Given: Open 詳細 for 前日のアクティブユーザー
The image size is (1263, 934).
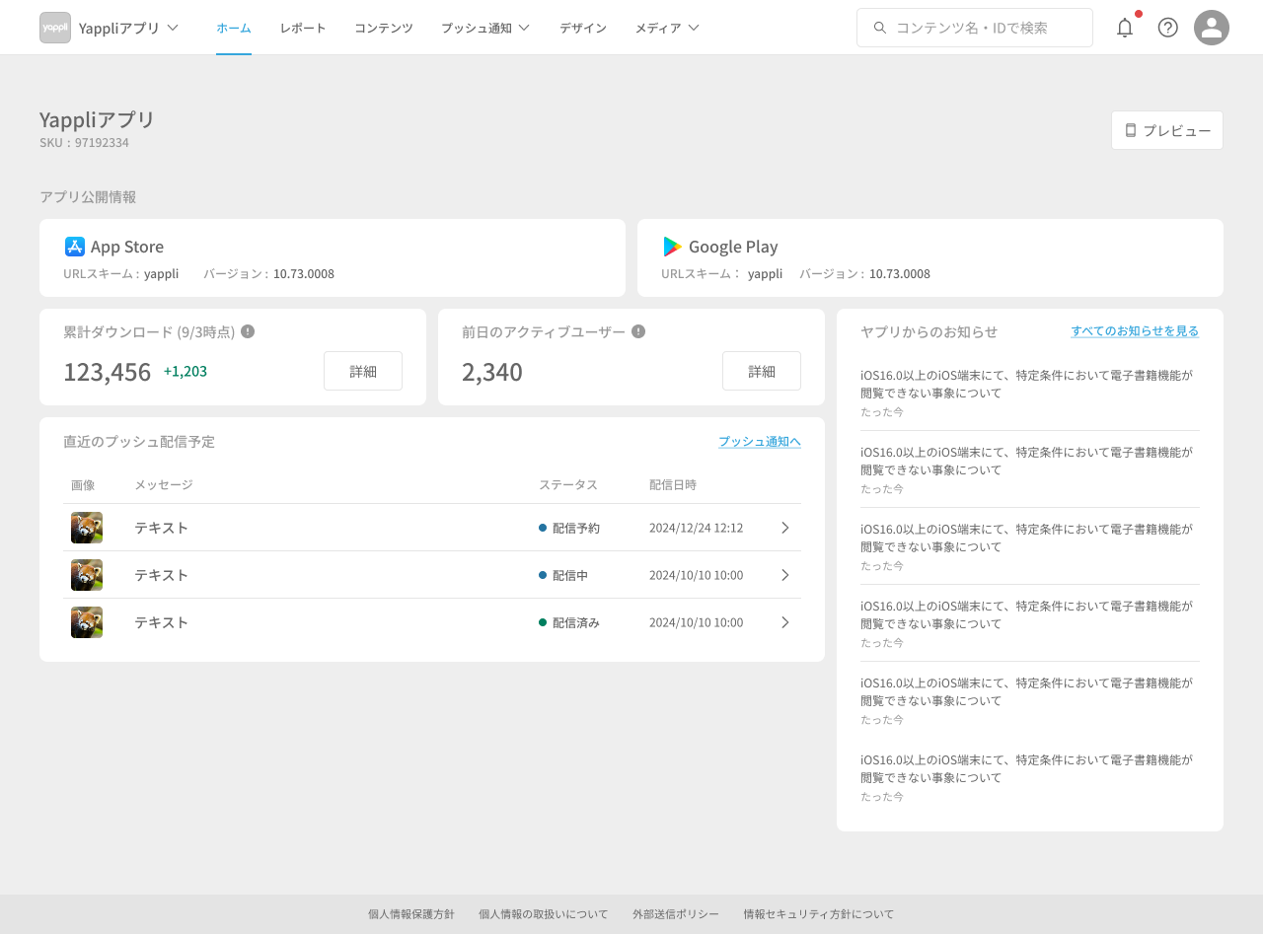Looking at the screenshot, I should pyautogui.click(x=762, y=371).
